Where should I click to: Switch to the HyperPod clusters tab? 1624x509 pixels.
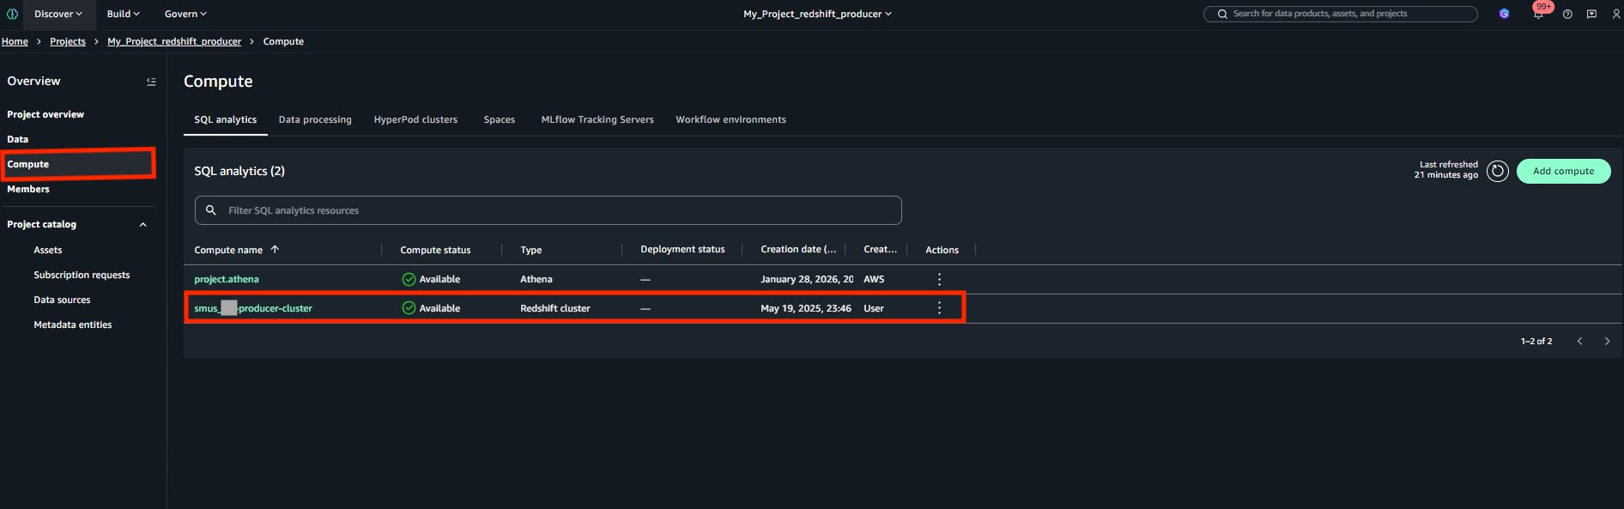tap(415, 119)
